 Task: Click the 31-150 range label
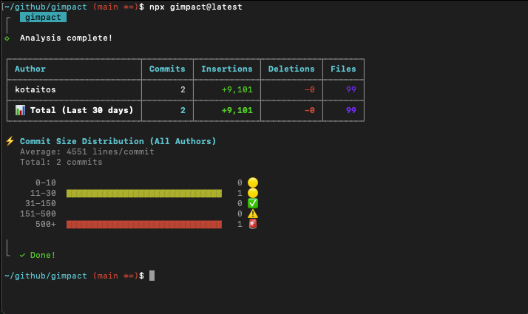[41, 203]
